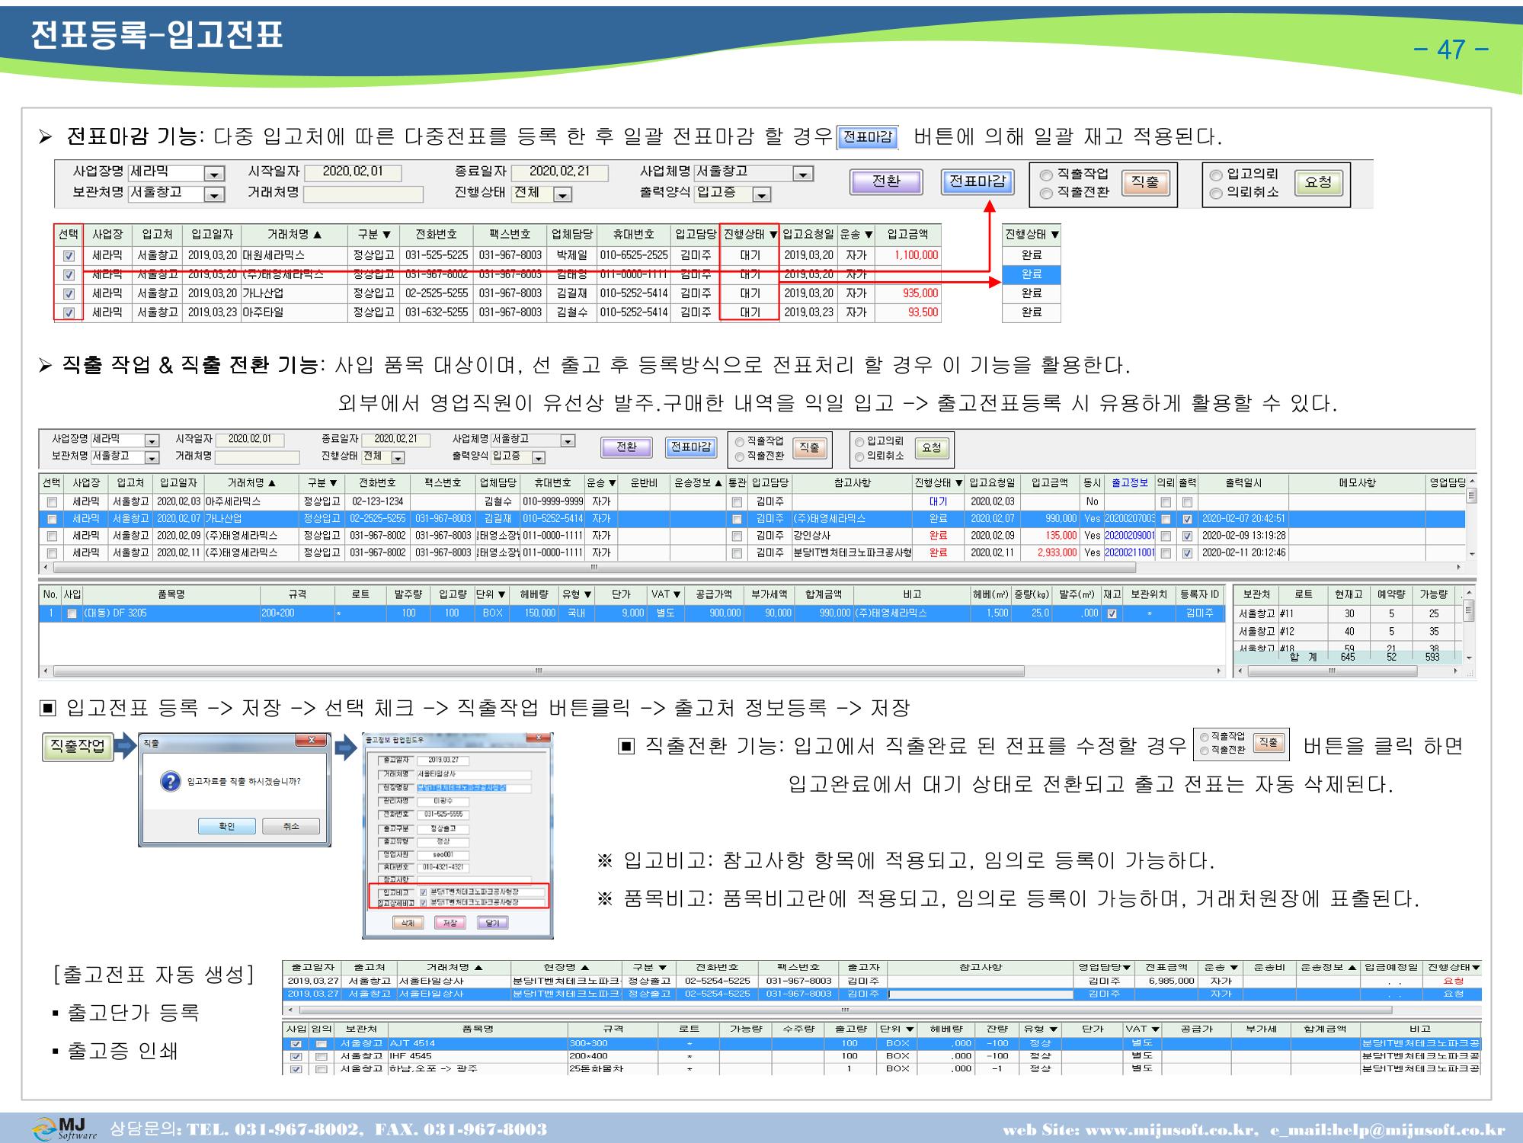Click 직출 button in first large toolbar
This screenshot has height=1143, width=1523.
(1144, 183)
